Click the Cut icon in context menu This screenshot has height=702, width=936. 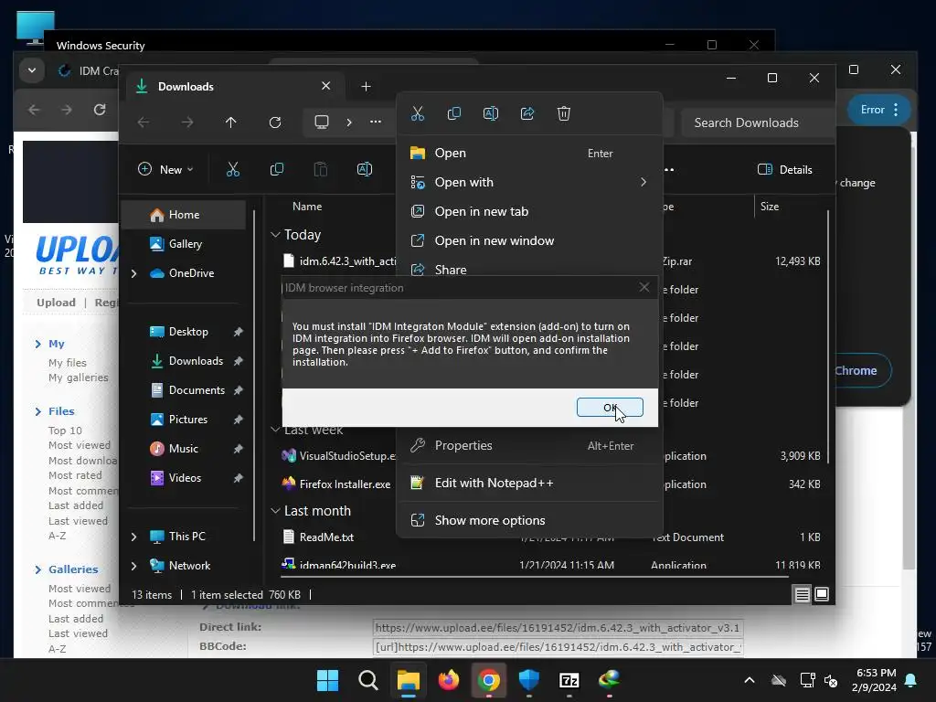pyautogui.click(x=417, y=113)
